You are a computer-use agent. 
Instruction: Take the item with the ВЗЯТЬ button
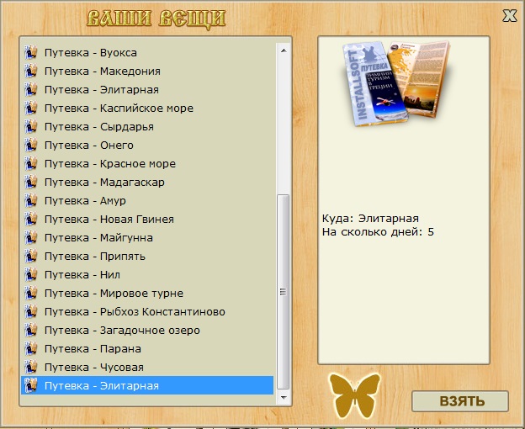pyautogui.click(x=460, y=401)
